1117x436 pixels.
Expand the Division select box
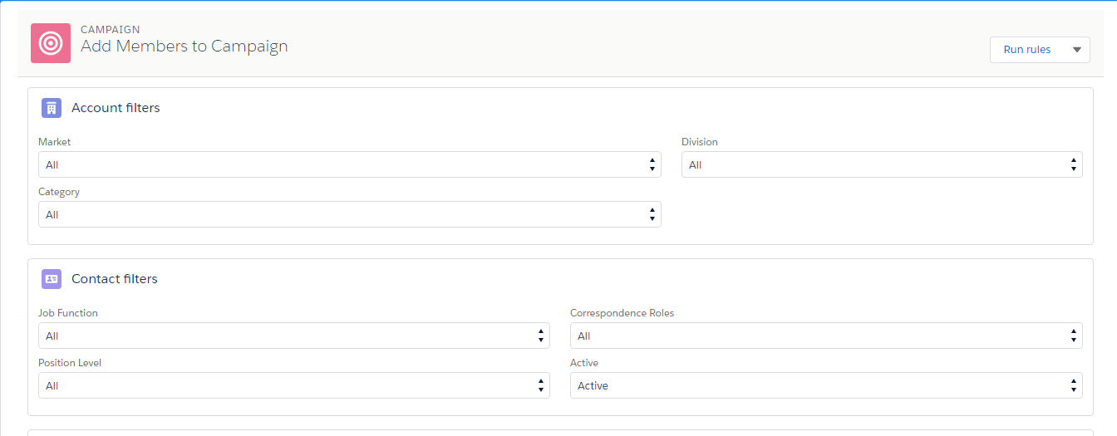point(881,164)
